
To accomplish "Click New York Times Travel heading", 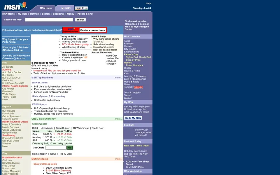I will pyautogui.click(x=136, y=146).
